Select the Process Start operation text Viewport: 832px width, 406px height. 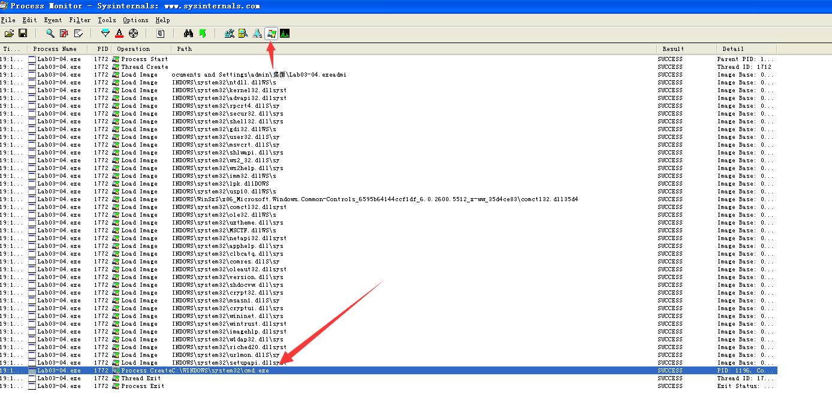144,59
